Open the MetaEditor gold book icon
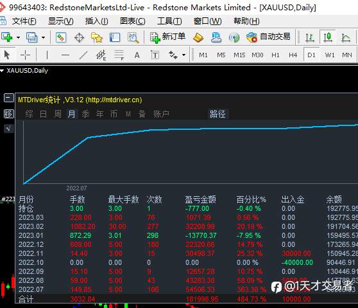Image resolution: width=358 pixels, height=308 pixels. click(x=198, y=37)
